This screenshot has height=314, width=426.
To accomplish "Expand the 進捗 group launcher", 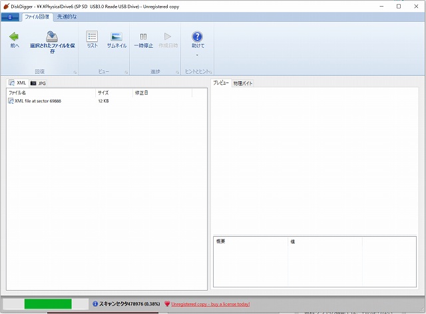I will [177, 73].
